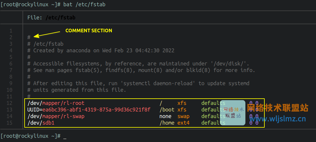Click the 'bat /etc/fstab' command text

click(84, 4)
